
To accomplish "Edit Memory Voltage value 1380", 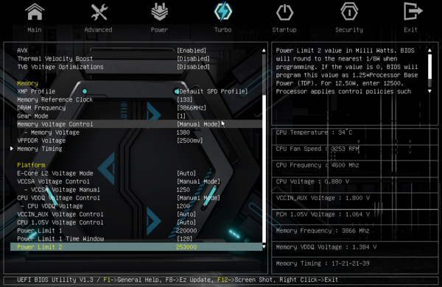I will 183,132.
